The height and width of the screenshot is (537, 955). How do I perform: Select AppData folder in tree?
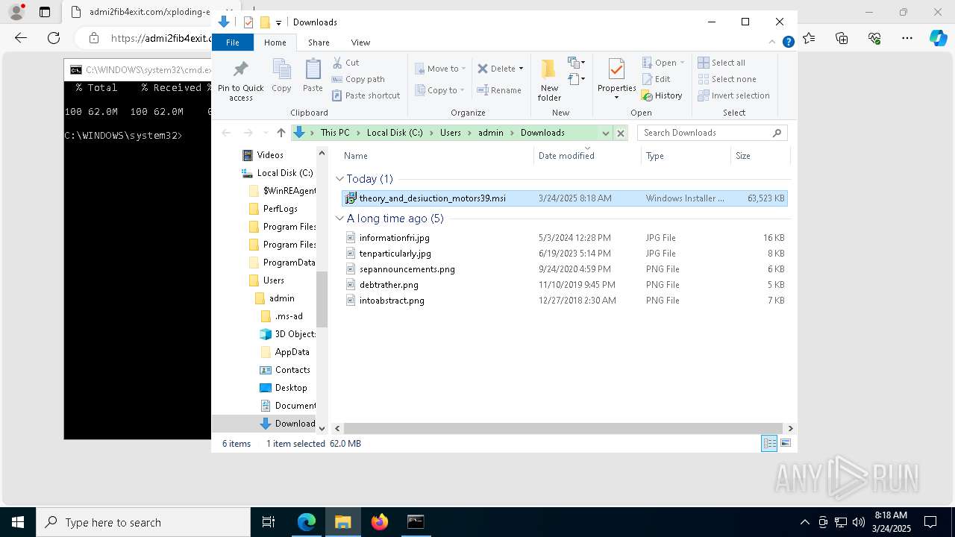pos(284,352)
